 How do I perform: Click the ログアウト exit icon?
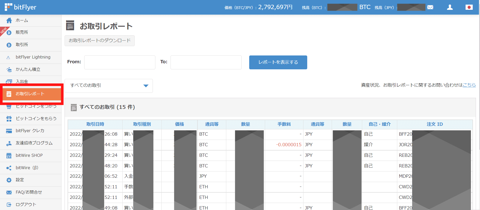pyautogui.click(x=9, y=205)
